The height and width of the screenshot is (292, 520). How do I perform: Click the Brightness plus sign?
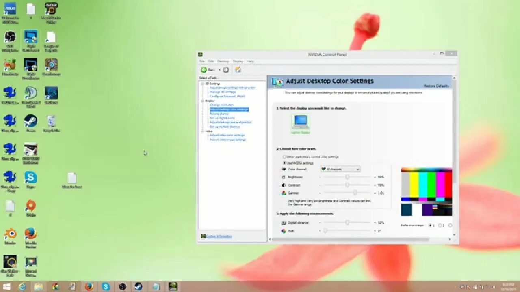click(375, 177)
